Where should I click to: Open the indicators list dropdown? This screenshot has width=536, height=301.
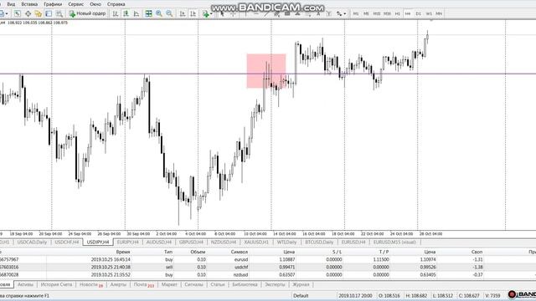[x=207, y=13]
